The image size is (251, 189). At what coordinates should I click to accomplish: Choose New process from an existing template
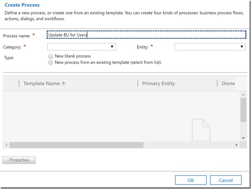pos(51,63)
